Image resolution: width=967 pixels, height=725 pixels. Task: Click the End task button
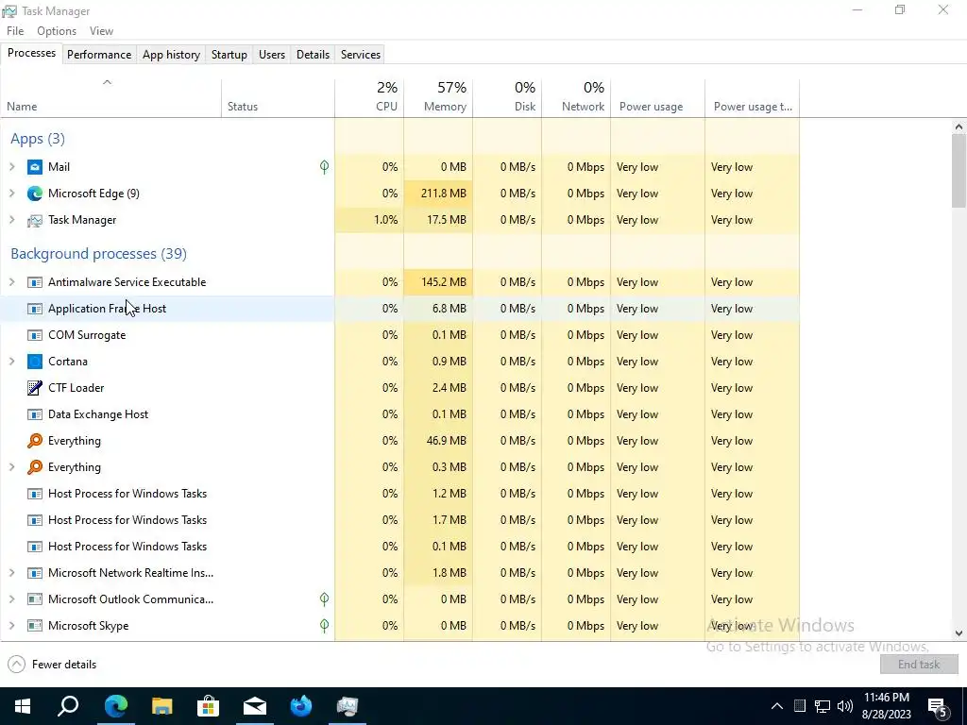point(918,665)
